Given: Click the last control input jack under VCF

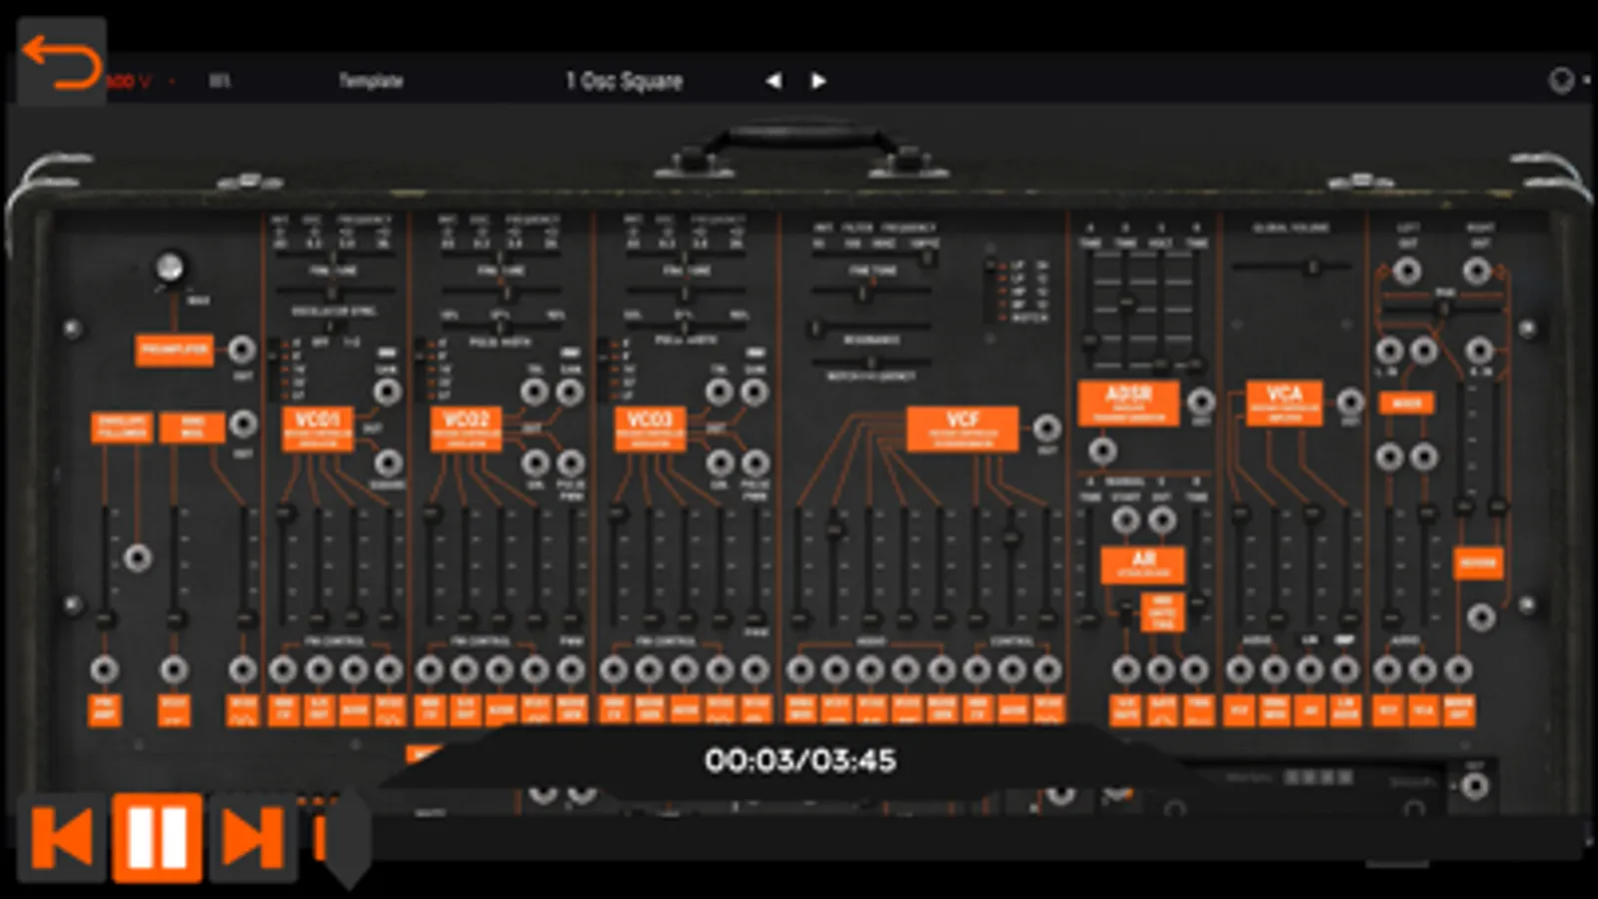Looking at the screenshot, I should tap(1046, 670).
